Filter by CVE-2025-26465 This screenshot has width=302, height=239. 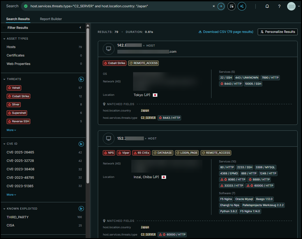pos(20,152)
